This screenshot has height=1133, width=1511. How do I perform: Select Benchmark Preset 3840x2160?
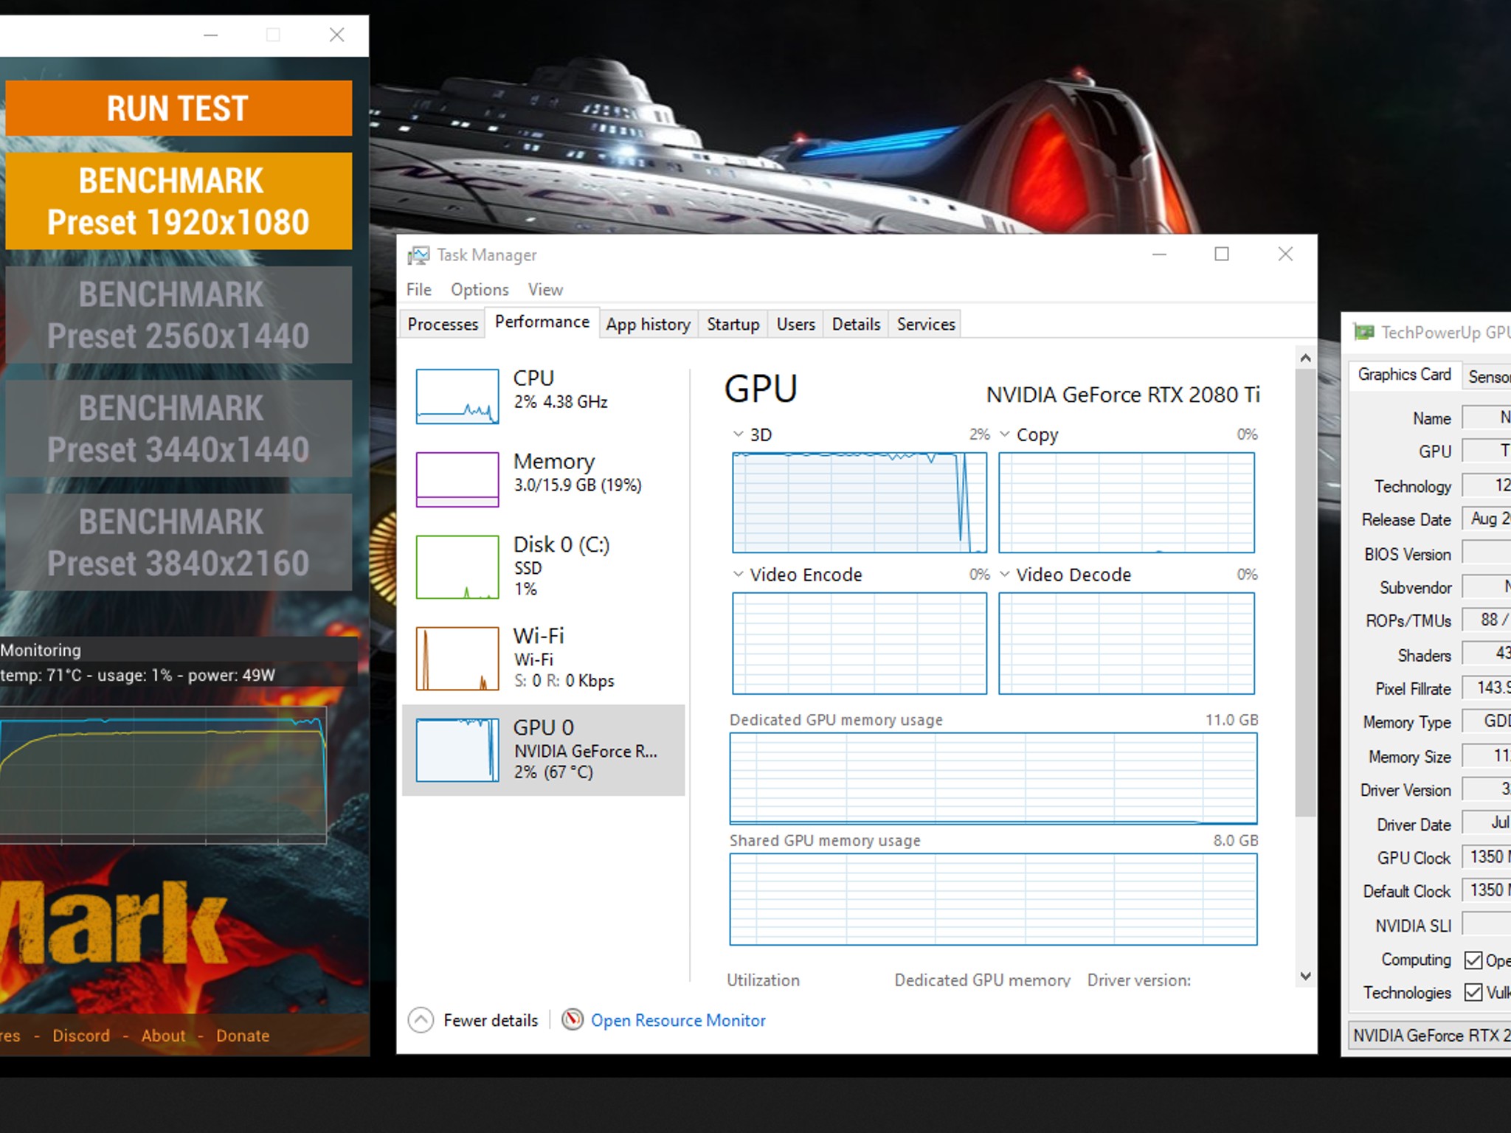tap(179, 541)
